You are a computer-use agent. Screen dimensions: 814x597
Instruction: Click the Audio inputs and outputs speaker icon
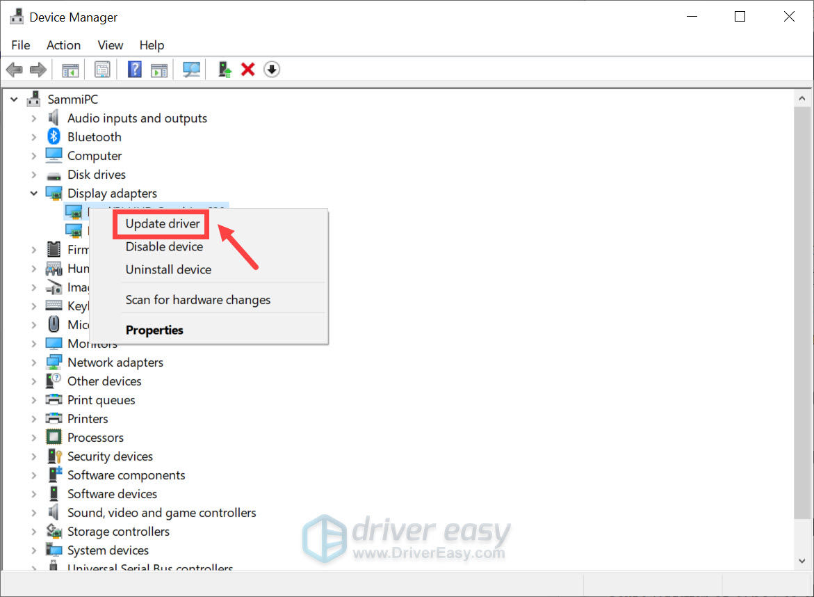click(x=53, y=118)
